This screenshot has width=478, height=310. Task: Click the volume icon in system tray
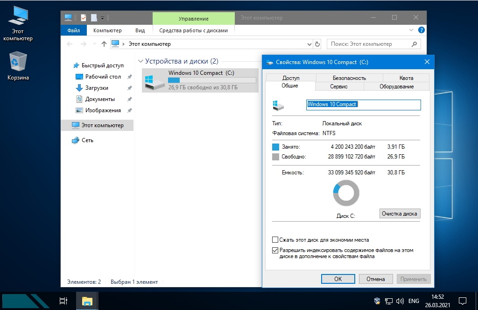400,301
